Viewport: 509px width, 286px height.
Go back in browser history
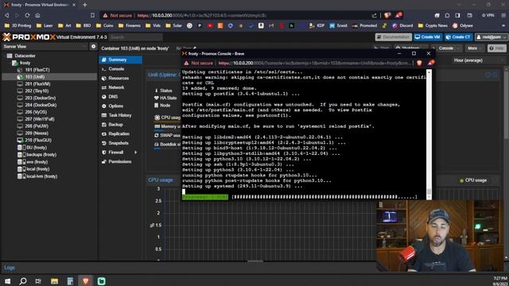pyautogui.click(x=7, y=15)
